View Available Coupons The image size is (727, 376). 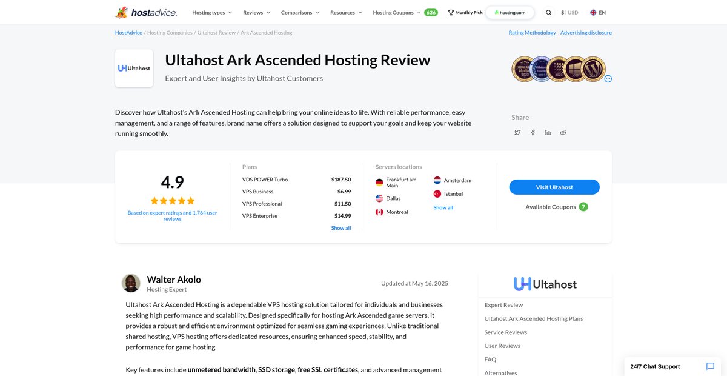[x=557, y=207]
